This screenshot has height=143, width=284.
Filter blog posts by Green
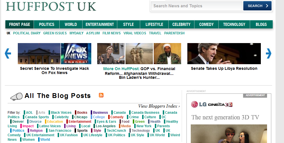tap(140, 122)
